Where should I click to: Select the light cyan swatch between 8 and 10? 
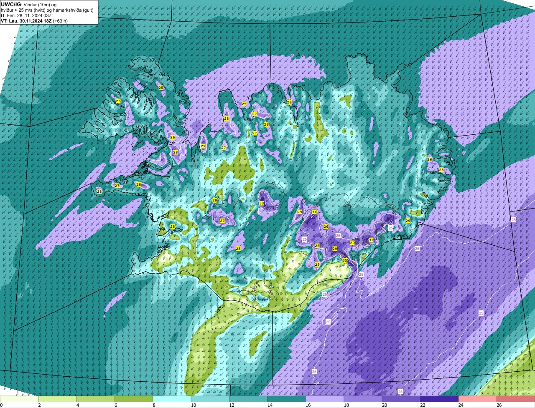172,399
